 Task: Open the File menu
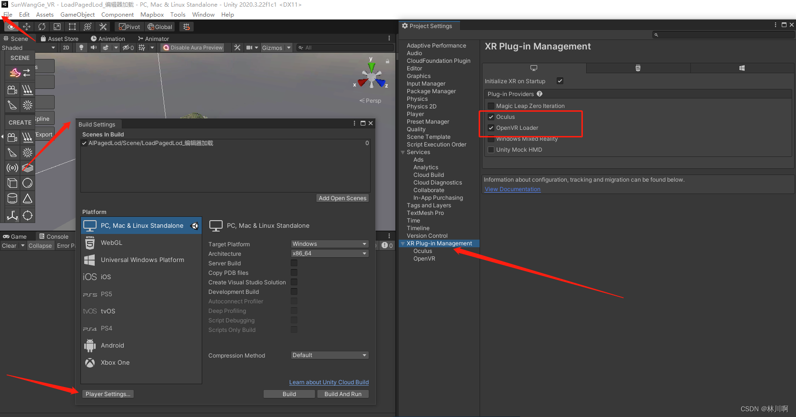tap(8, 15)
